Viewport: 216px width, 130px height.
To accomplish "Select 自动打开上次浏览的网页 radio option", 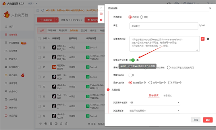I will 169,68.
